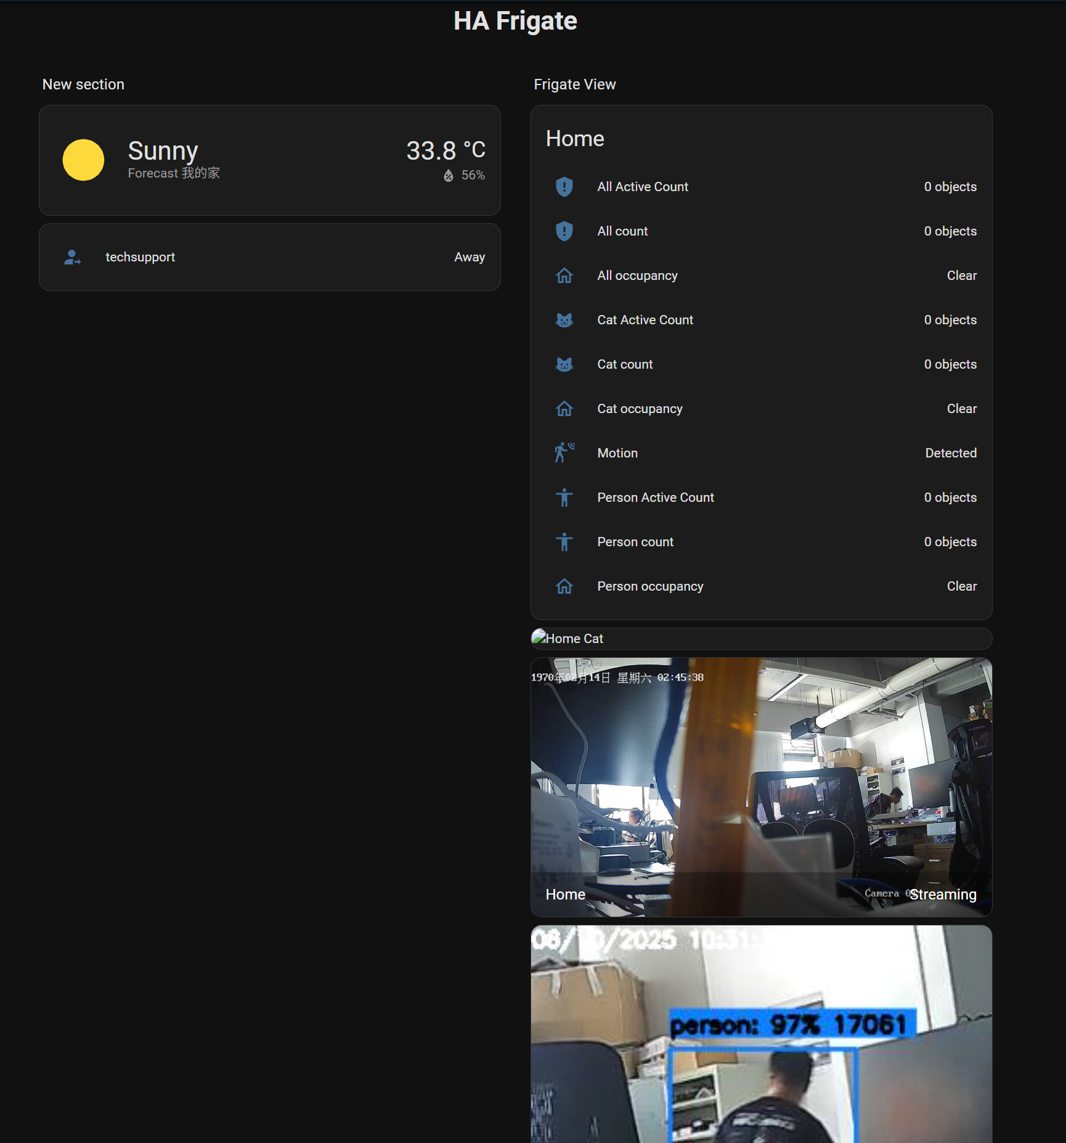Click the All Active Count shield icon
Screen dimensions: 1066x1143
[x=564, y=186]
